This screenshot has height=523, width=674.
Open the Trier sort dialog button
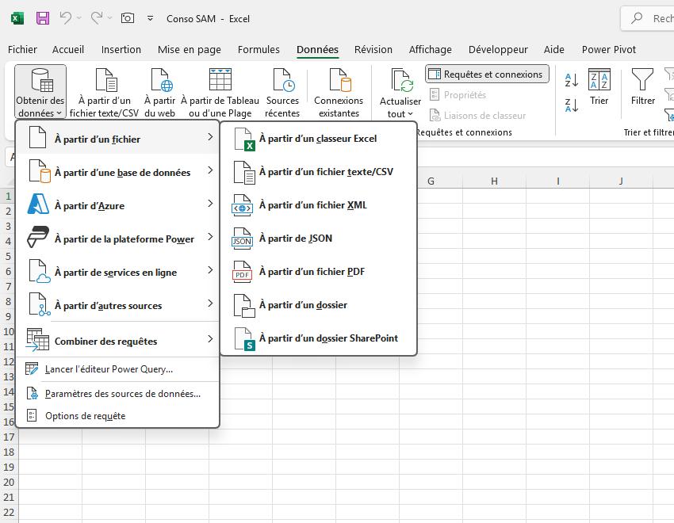(x=599, y=87)
